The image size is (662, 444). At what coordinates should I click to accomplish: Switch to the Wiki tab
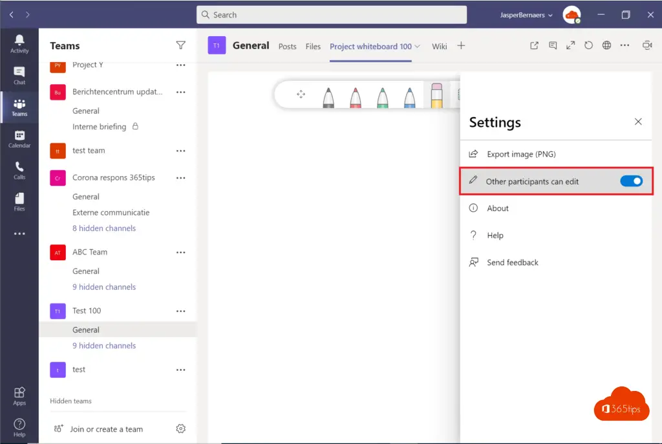pos(439,47)
